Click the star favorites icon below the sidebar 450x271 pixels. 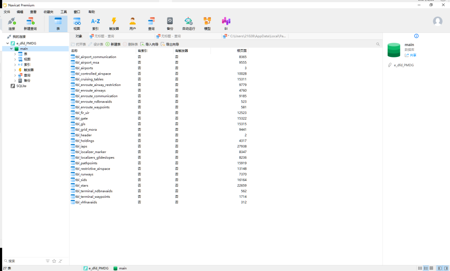tap(54, 261)
